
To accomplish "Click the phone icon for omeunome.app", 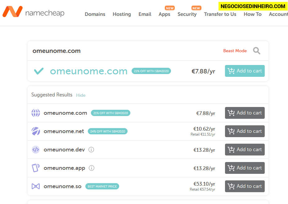I will pos(36,168).
